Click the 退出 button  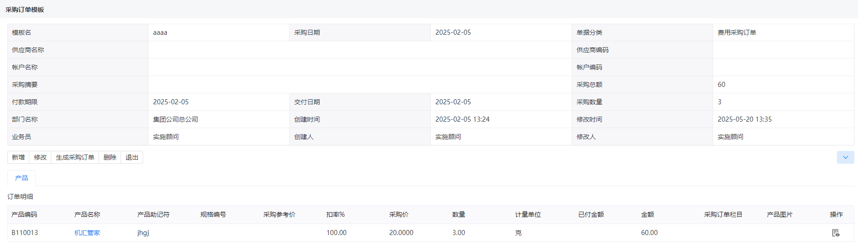[132, 157]
